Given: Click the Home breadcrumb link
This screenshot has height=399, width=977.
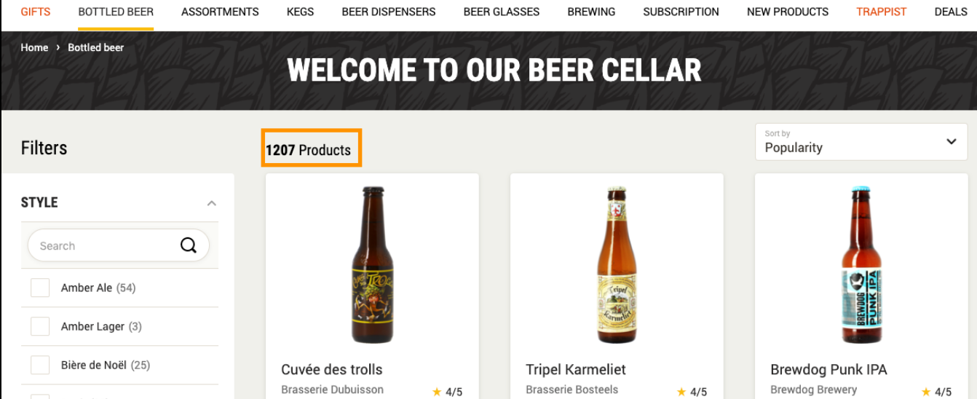Looking at the screenshot, I should point(34,47).
